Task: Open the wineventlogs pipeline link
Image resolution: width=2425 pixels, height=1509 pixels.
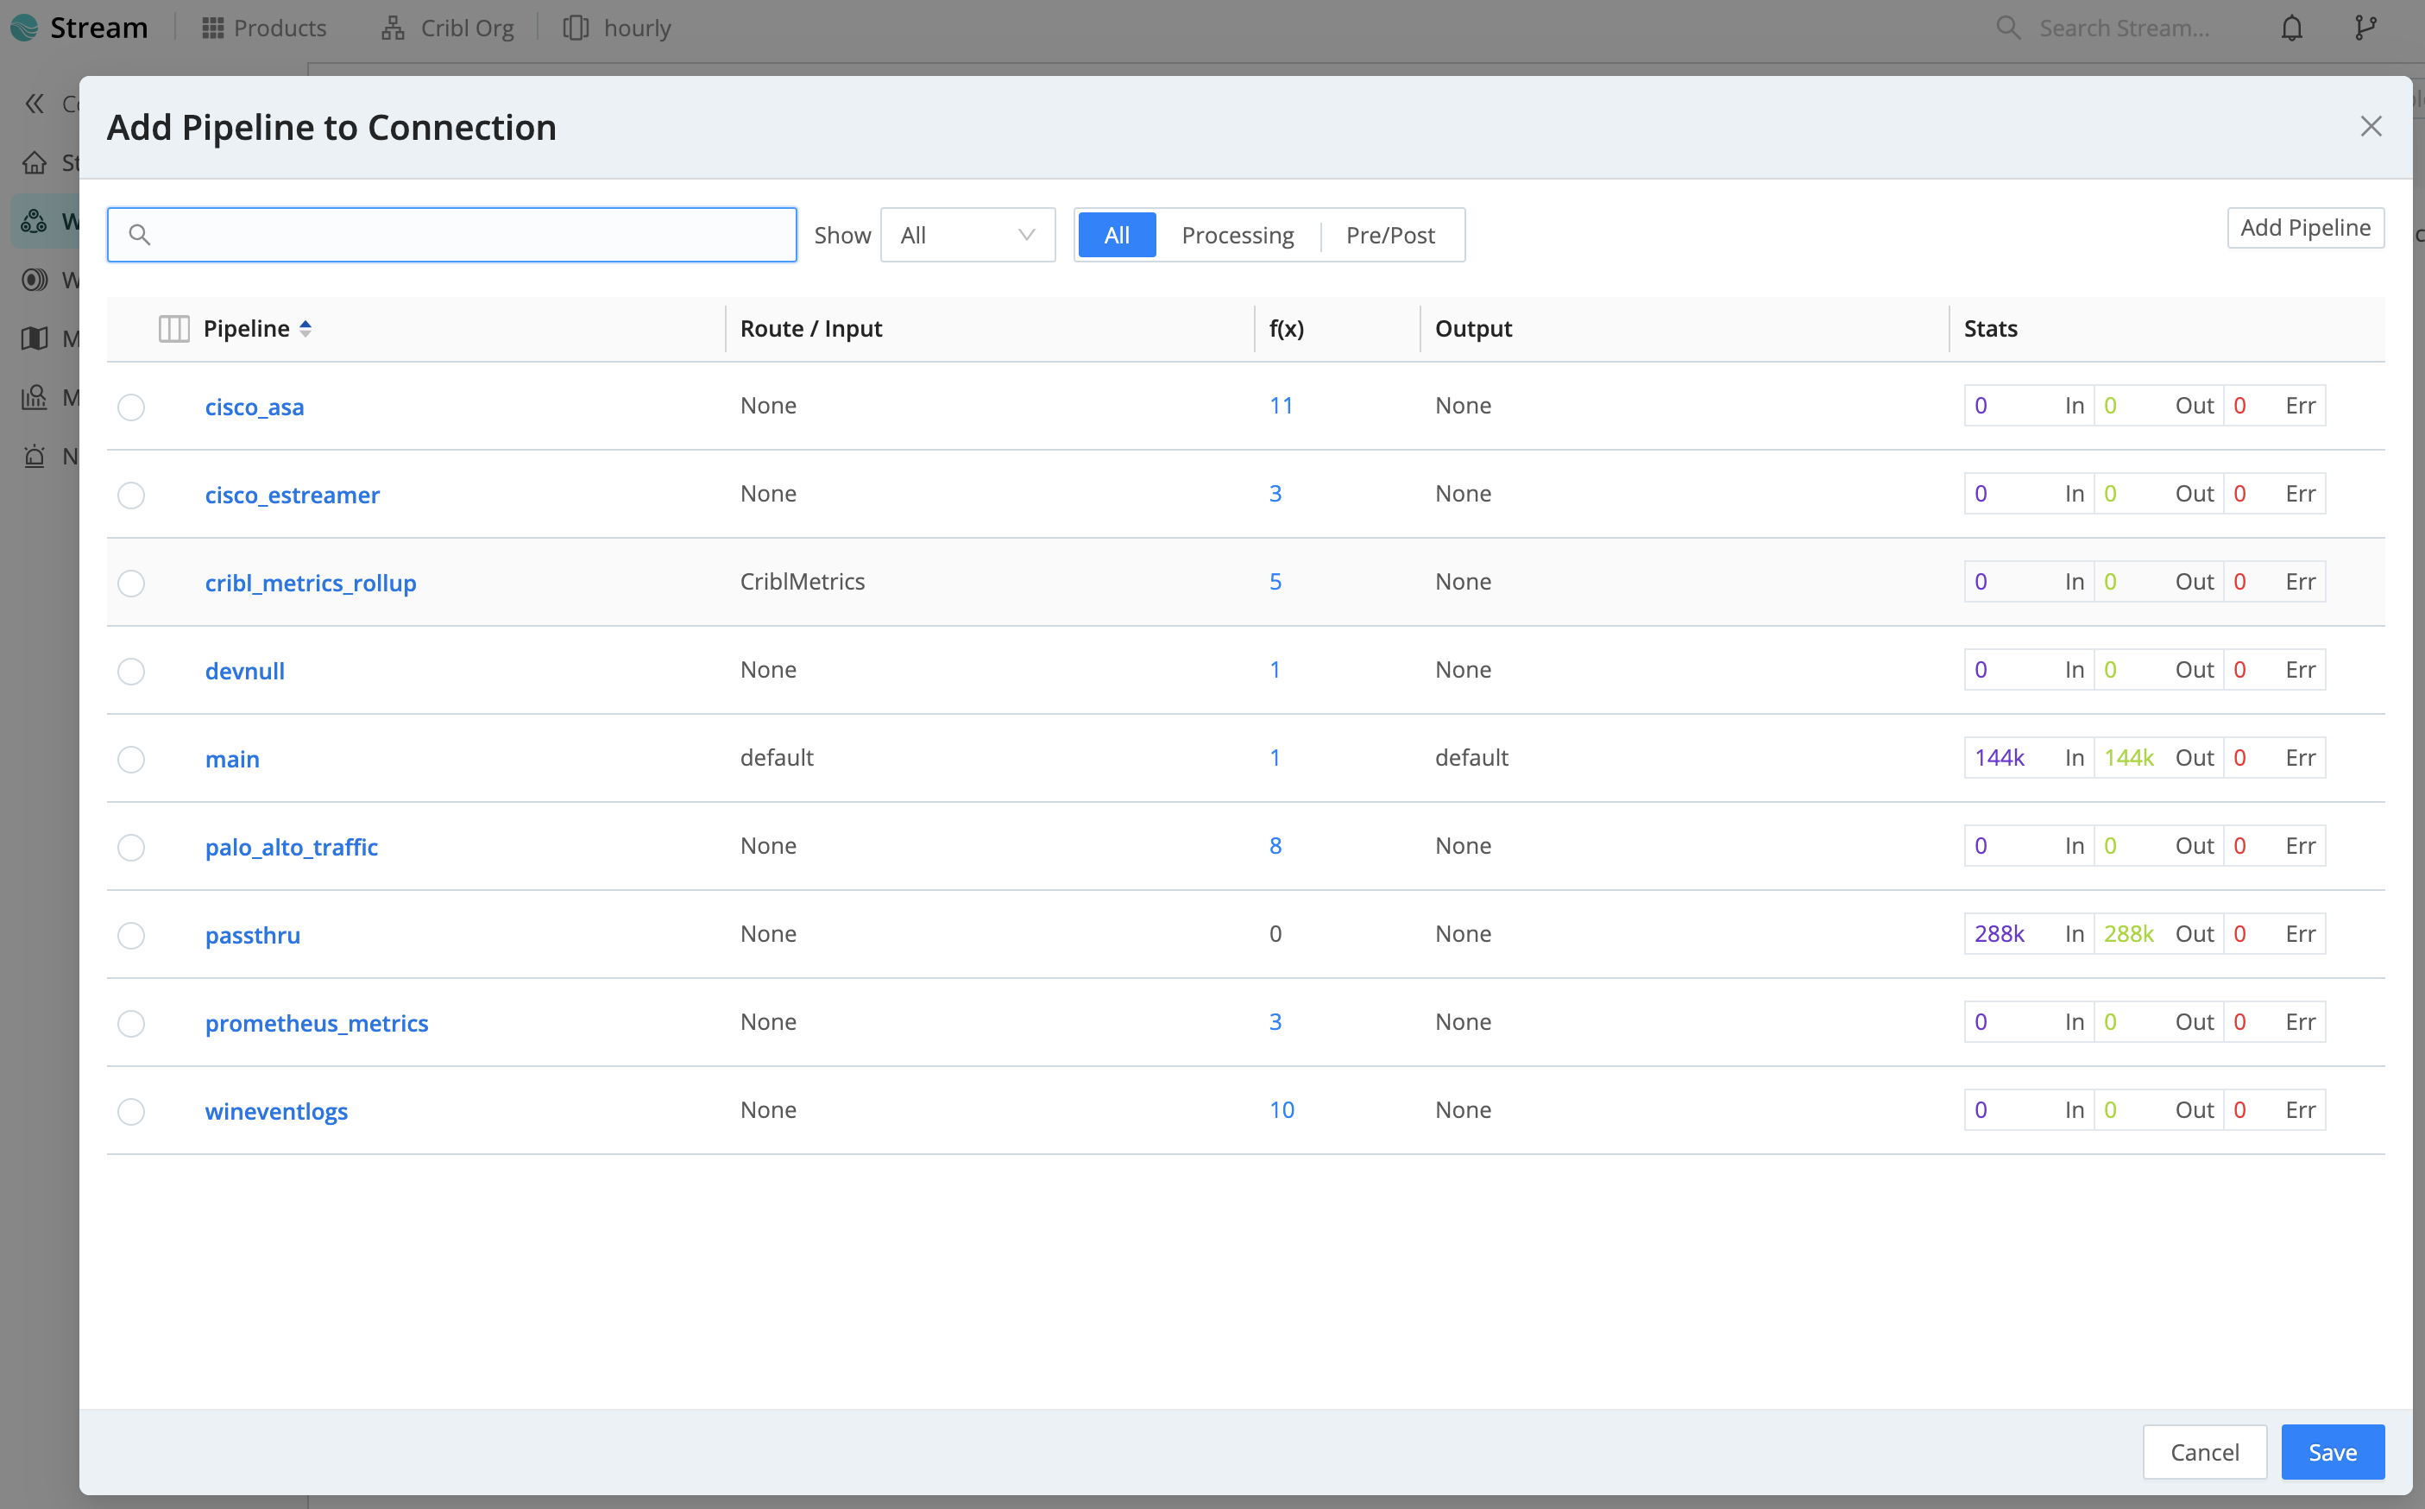Action: point(276,1110)
